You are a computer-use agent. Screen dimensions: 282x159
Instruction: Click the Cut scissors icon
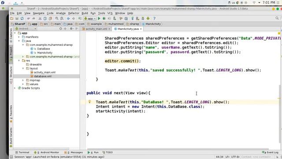[40, 19]
